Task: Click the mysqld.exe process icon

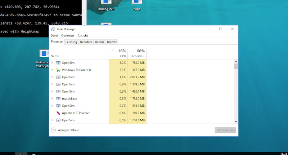Action: 58,98
